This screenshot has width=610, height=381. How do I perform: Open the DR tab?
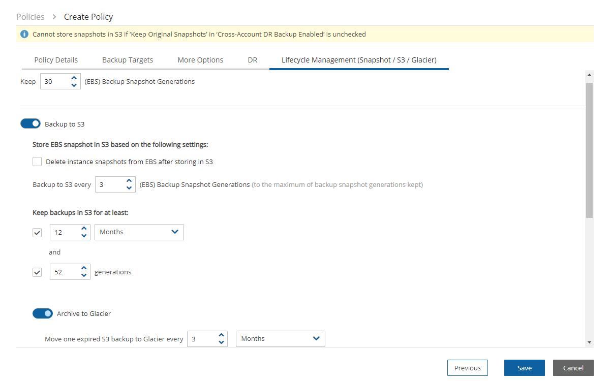click(253, 60)
